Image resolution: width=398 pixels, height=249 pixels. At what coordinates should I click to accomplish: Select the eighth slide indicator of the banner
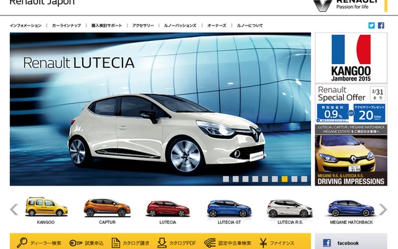click(x=294, y=179)
